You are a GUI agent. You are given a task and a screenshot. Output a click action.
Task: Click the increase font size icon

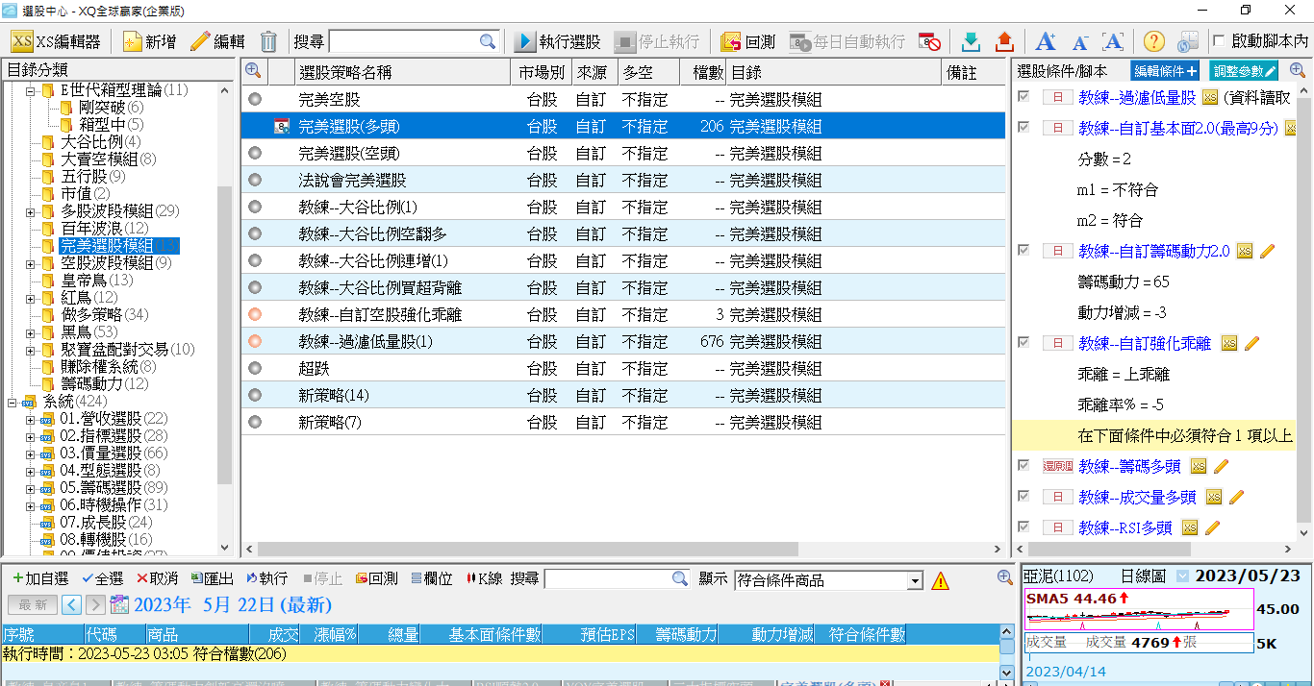coord(1045,41)
